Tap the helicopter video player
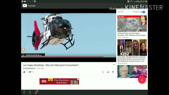Image resolution: width=169 pixels, height=95 pixels. 69,35
